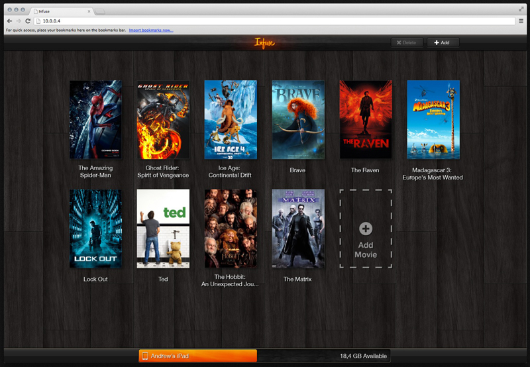Select The Matrix movie poster
Screen dimensions: 530x367
pos(298,229)
